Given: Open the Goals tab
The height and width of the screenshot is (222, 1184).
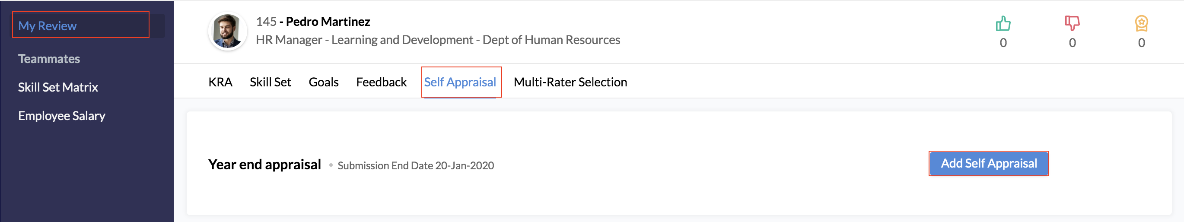Looking at the screenshot, I should point(324,82).
